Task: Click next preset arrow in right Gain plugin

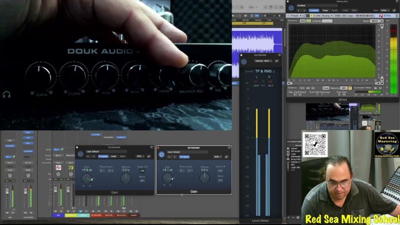Action: click(174, 157)
